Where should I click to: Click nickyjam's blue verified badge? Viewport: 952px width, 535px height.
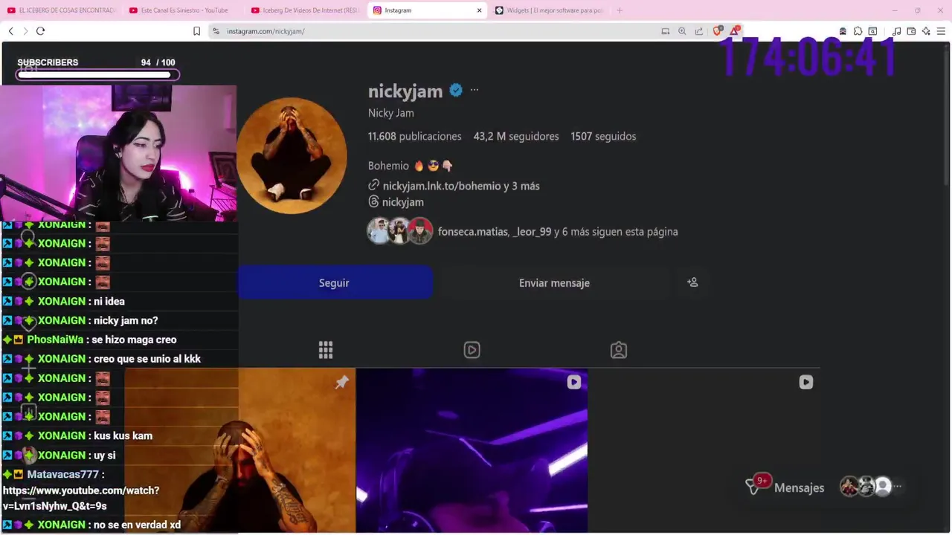pyautogui.click(x=456, y=91)
